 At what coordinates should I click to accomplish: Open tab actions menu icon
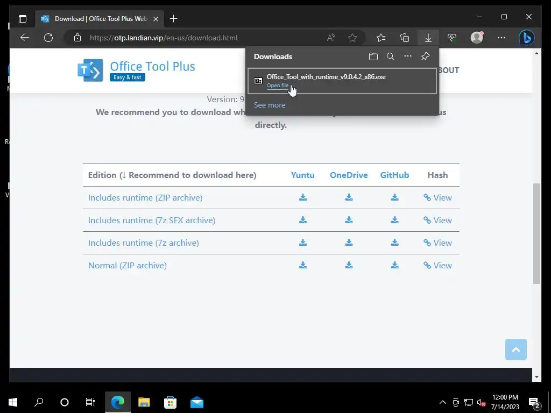[23, 19]
